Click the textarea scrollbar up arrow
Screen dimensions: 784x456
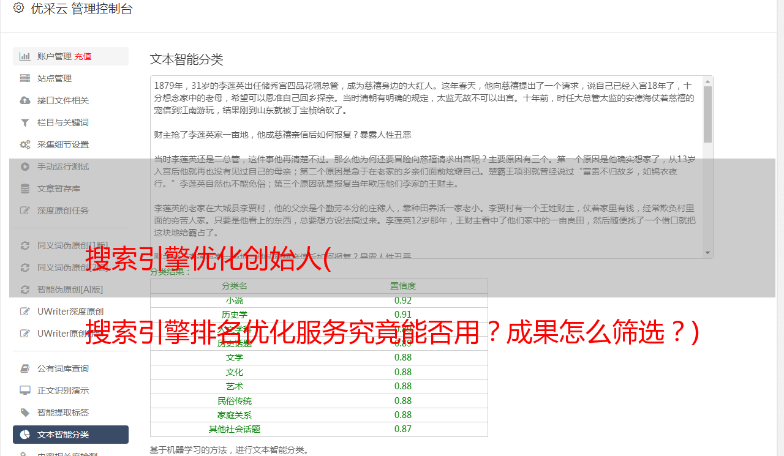pyautogui.click(x=707, y=81)
